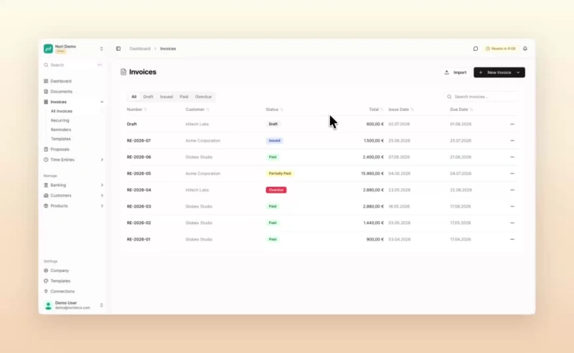The height and width of the screenshot is (353, 574).
Task: Click the Proposals icon in sidebar
Action: coord(46,149)
